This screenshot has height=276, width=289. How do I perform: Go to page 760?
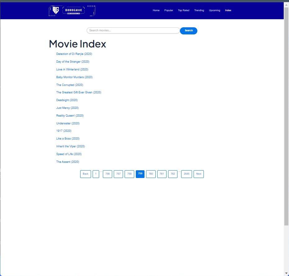(x=151, y=174)
